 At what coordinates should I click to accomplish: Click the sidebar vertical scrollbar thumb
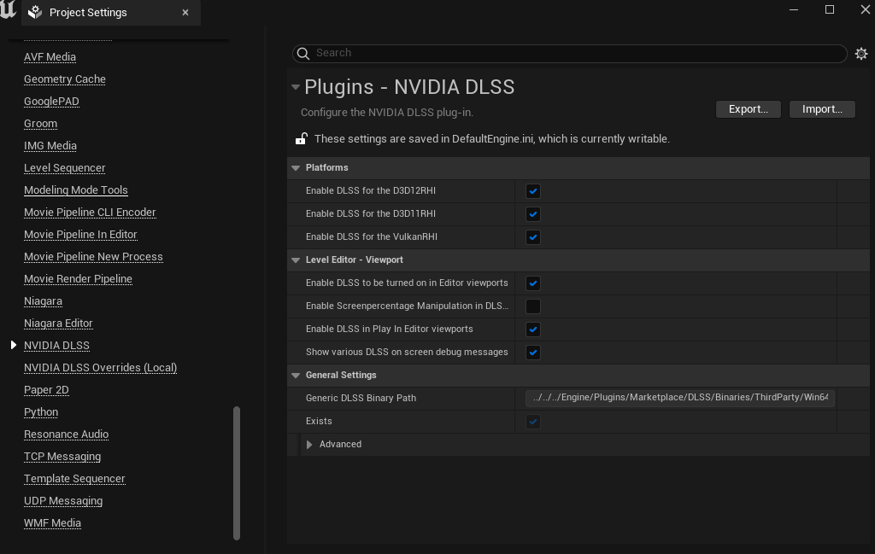(237, 473)
